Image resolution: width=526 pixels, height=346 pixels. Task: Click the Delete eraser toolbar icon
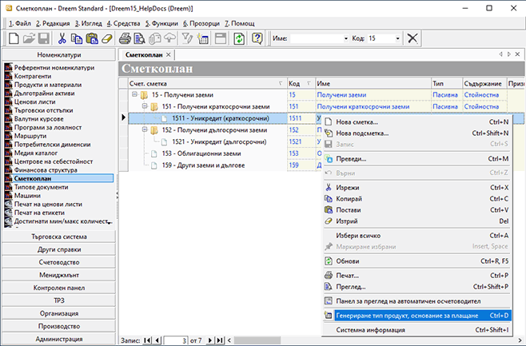point(106,38)
